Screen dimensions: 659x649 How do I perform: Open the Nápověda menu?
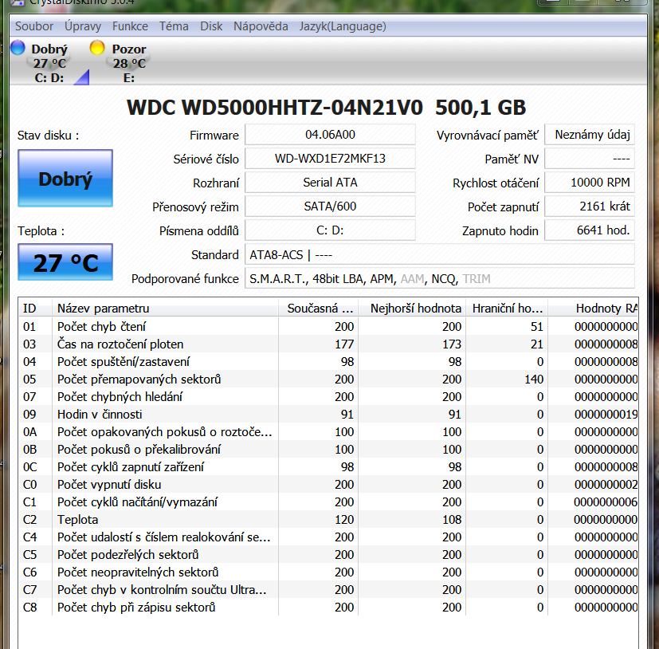pos(261,26)
